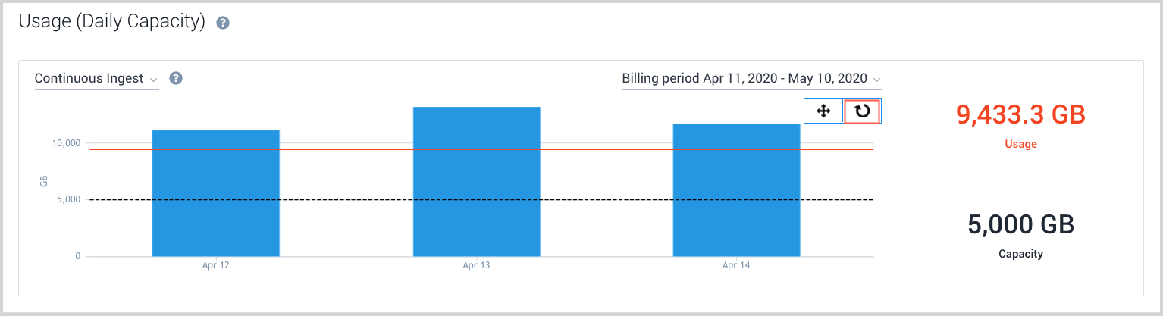Click the Apr 14 axis label
The height and width of the screenshot is (316, 1163).
point(736,266)
